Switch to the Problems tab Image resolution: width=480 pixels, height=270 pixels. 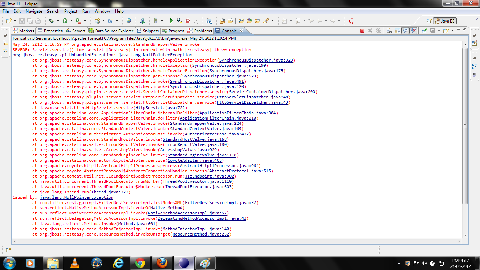pos(200,31)
